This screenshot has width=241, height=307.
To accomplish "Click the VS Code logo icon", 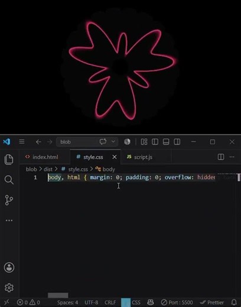I will pos(6,142).
